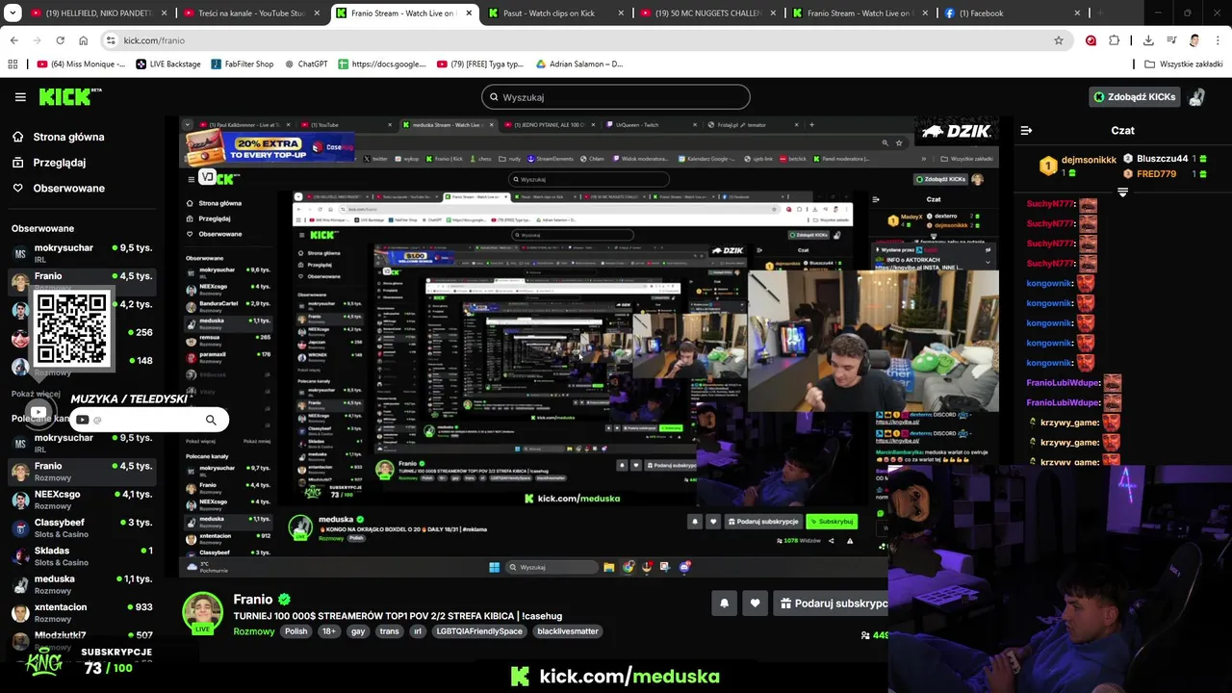1232x693 pixels.
Task: Bookmark this page with the star icon
Action: (x=1059, y=40)
